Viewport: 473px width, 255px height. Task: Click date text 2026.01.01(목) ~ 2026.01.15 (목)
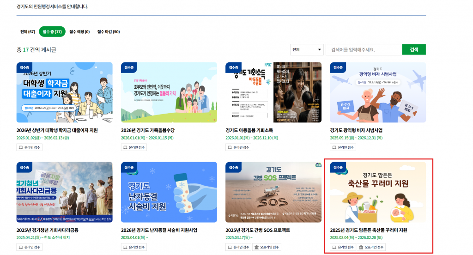pos(147,138)
